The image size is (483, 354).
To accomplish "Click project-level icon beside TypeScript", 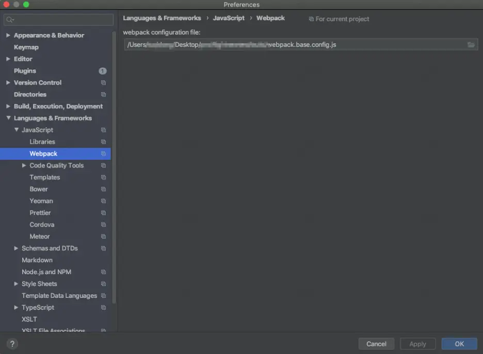I will click(104, 308).
